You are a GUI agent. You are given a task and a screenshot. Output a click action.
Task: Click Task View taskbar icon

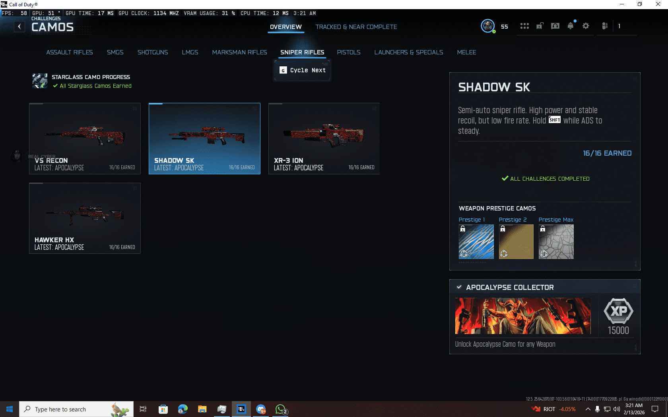click(x=143, y=409)
